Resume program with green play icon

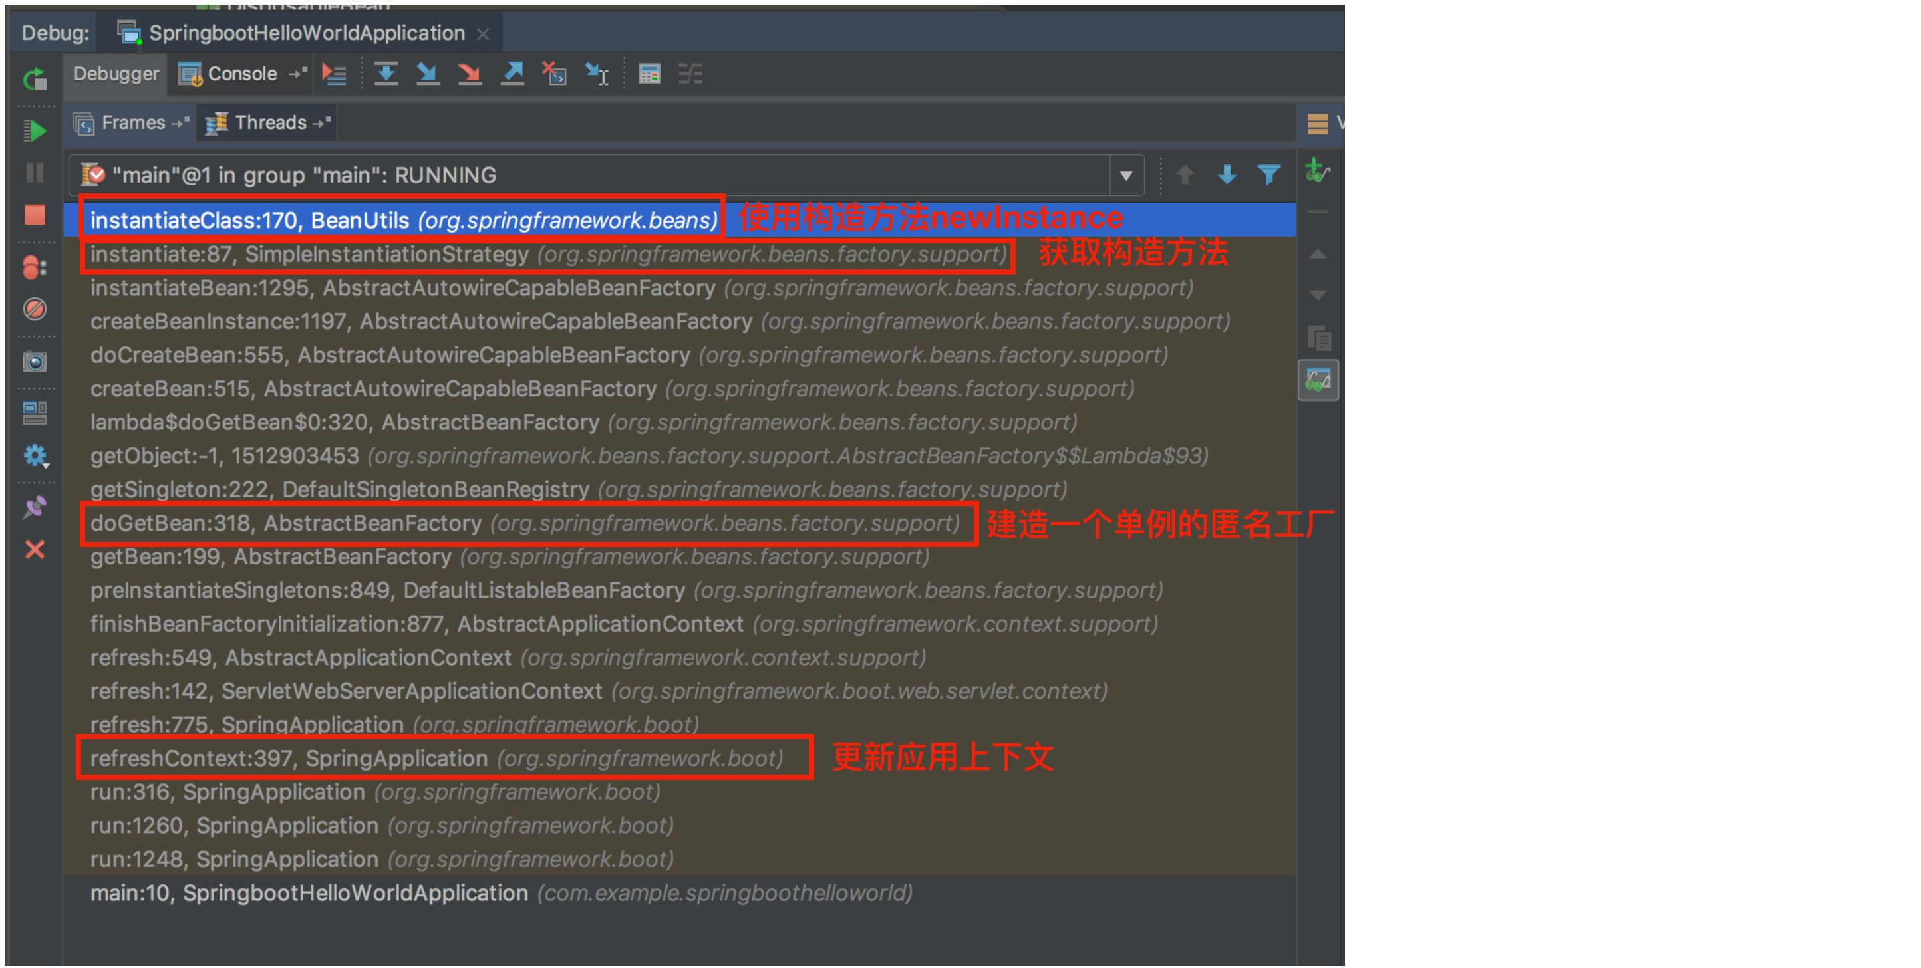click(35, 131)
